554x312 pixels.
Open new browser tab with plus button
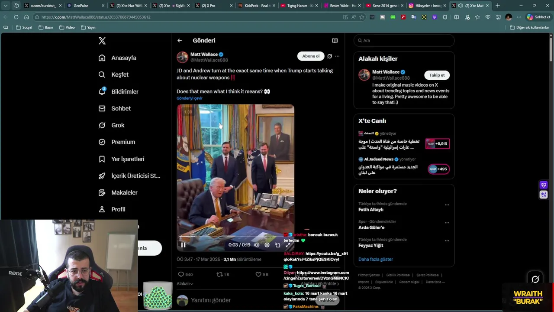[x=498, y=6]
